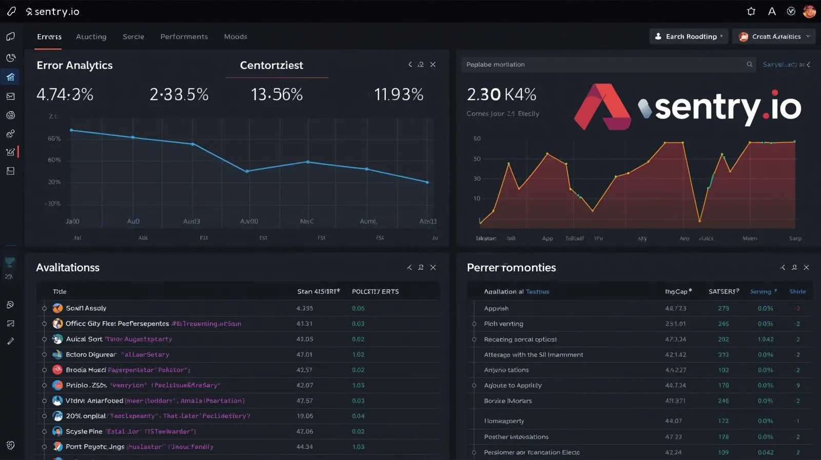Viewport: 821px width, 460px height.
Task: Open the Earch Roodting dropdown
Action: click(689, 36)
